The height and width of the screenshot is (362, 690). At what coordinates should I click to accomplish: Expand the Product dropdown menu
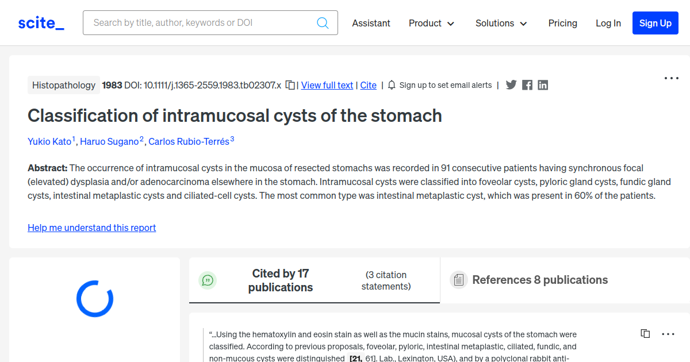tap(432, 23)
